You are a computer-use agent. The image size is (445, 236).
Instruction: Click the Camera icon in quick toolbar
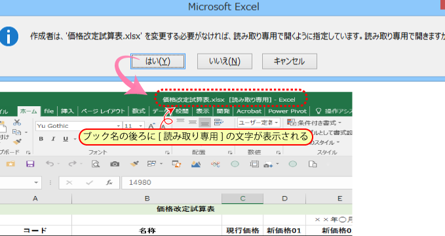click(115, 164)
